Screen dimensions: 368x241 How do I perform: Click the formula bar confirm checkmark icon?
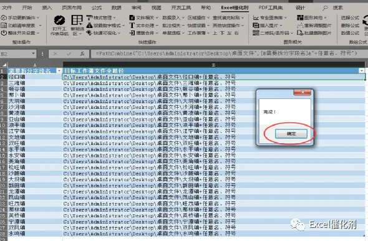69,54
